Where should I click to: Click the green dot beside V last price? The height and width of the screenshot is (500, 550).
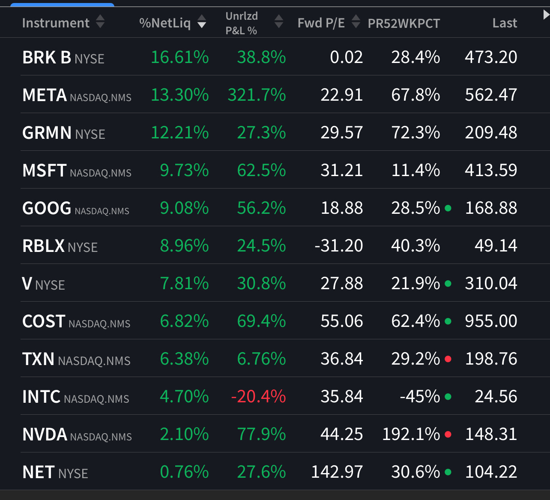pyautogui.click(x=448, y=284)
